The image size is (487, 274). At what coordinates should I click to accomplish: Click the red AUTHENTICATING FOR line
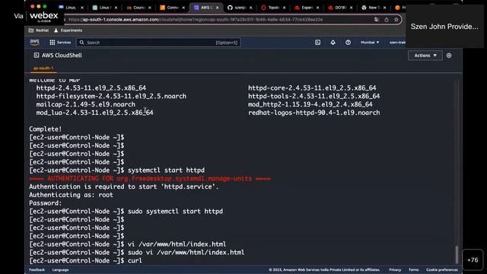click(x=150, y=179)
